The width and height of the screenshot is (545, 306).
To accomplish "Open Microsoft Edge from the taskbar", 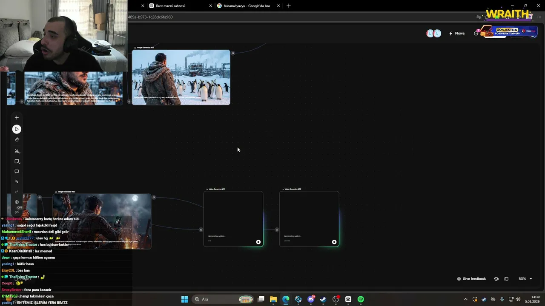I will (x=286, y=299).
